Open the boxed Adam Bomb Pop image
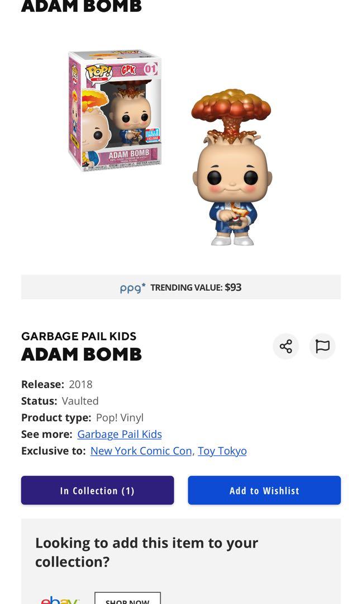This screenshot has height=604, width=362. (115, 110)
